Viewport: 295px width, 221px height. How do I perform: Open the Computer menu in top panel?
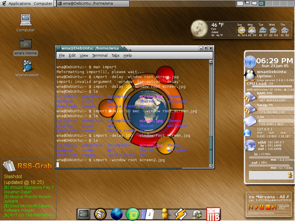43,3
